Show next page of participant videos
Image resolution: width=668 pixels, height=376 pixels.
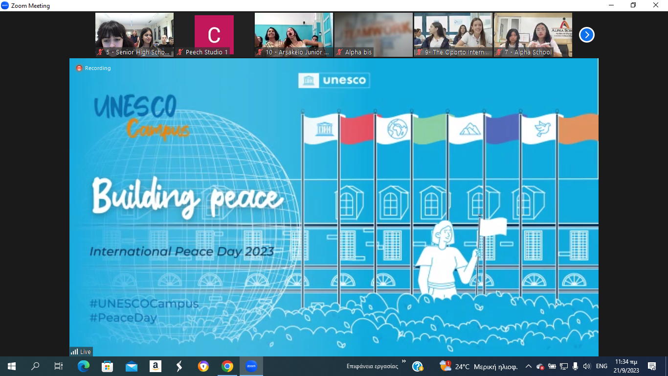point(586,35)
